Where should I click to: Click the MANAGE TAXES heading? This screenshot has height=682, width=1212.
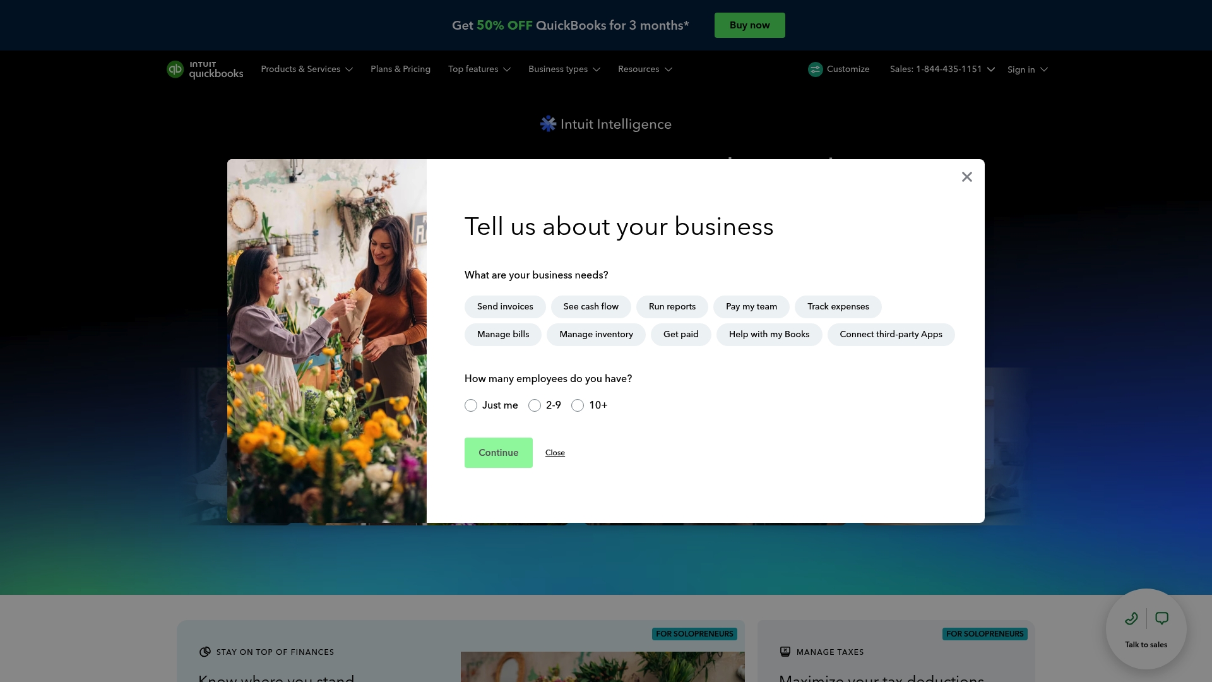tap(830, 652)
